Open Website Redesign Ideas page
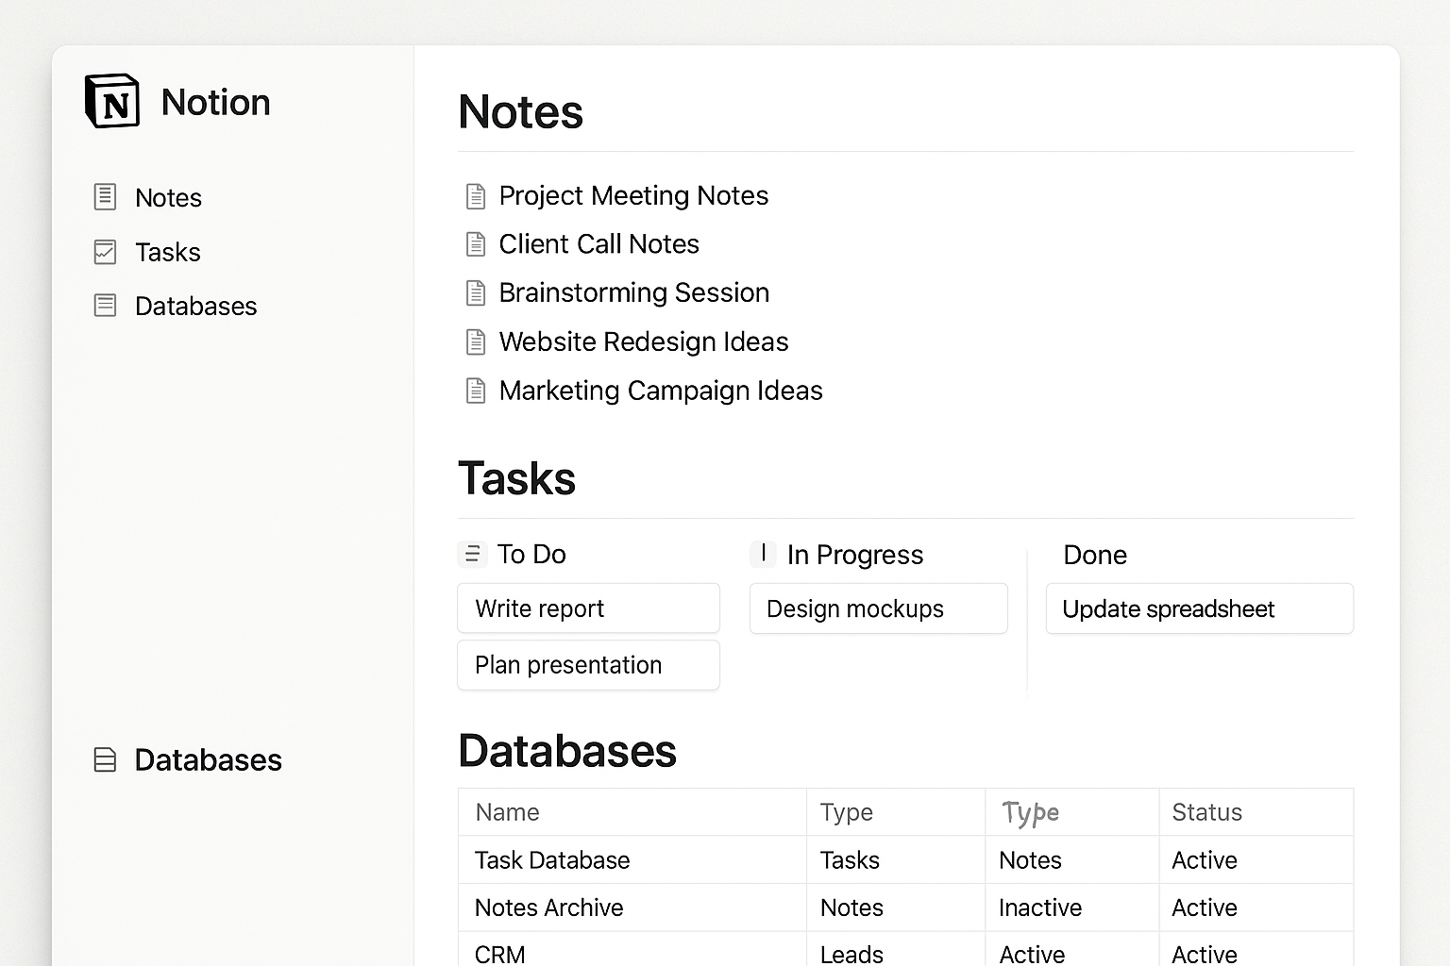The width and height of the screenshot is (1450, 966). (x=643, y=341)
